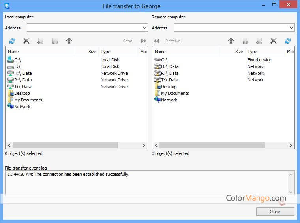Select local C:\ drive
This screenshot has width=300, height=223.
pos(17,60)
